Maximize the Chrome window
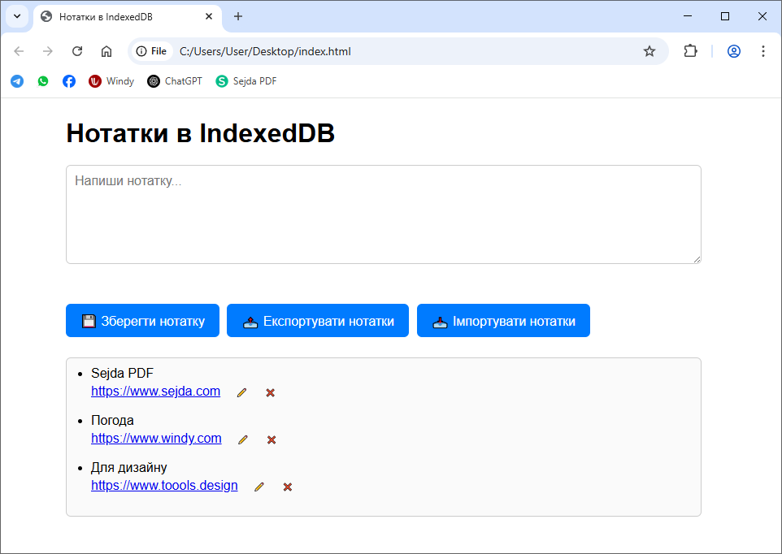Viewport: 782px width, 554px height. coord(725,16)
